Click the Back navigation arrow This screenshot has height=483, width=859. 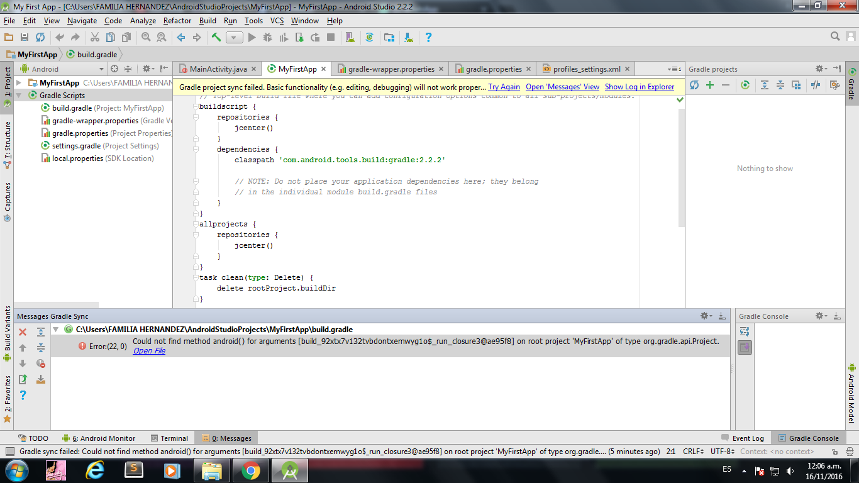[x=181, y=38]
